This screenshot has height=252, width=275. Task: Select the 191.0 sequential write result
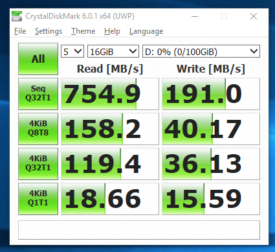coord(211,94)
